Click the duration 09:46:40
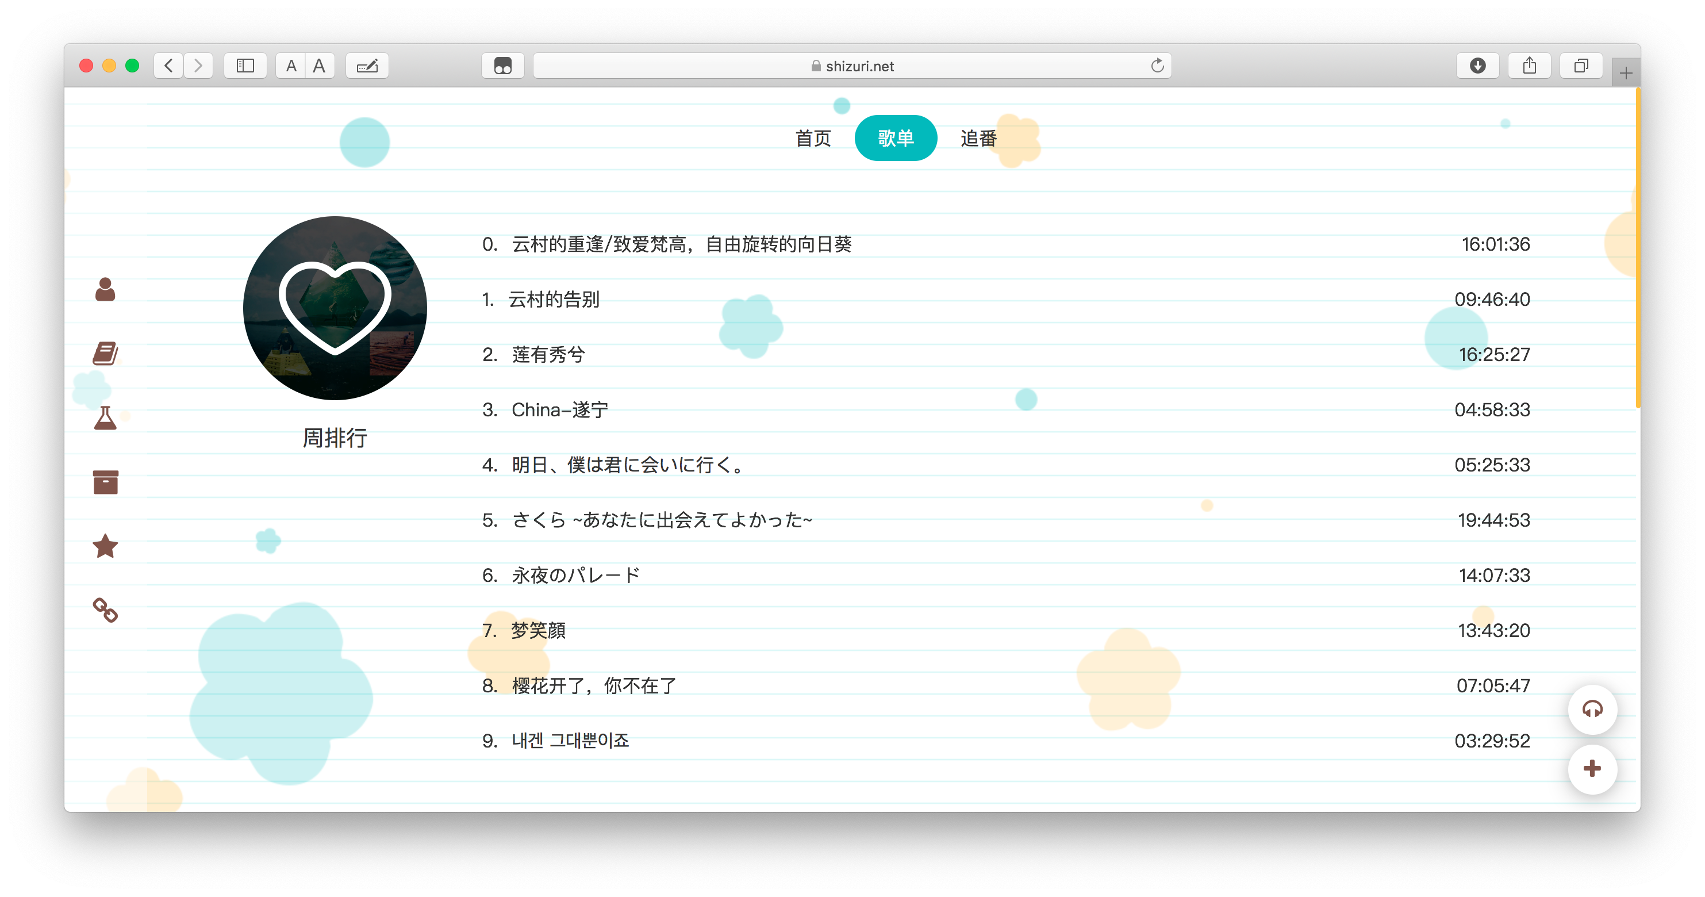 (x=1492, y=299)
